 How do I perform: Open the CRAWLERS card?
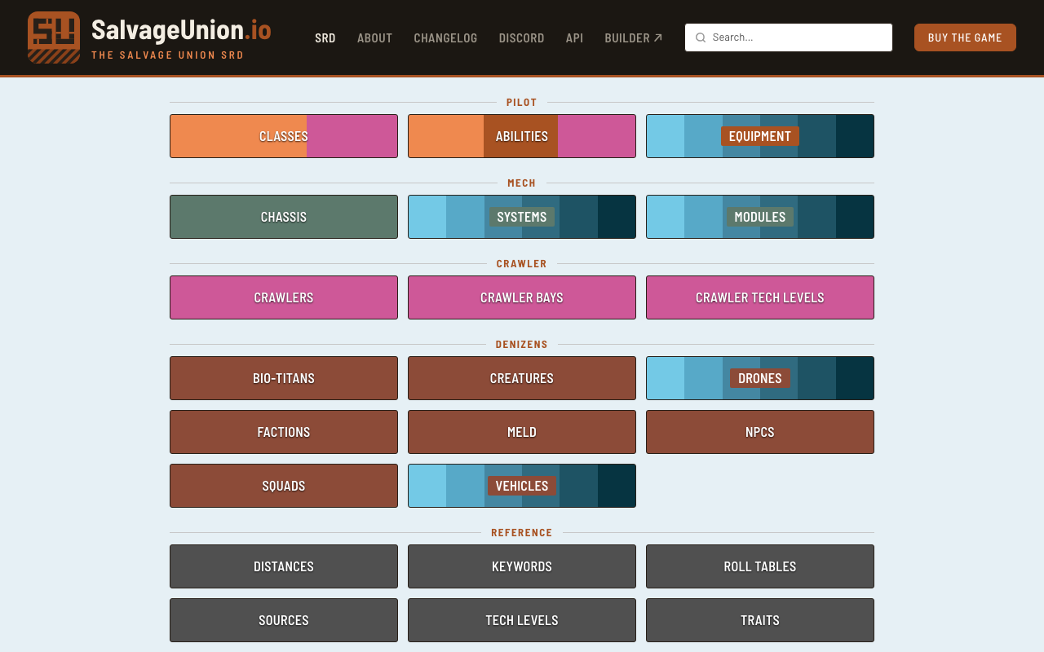point(284,297)
